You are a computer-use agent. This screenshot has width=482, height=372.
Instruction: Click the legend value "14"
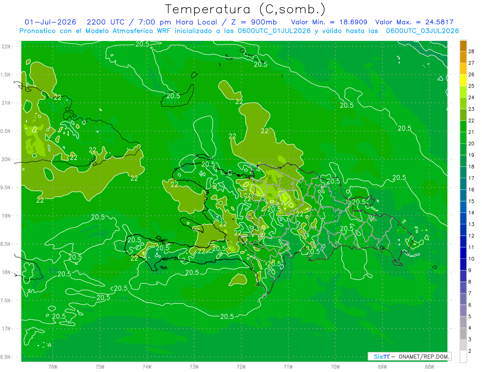pyautogui.click(x=472, y=213)
